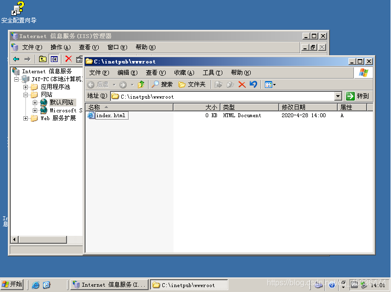The width and height of the screenshot is (391, 292).
Task: Open Explorer 文件(F) menu
Action: [x=99, y=73]
